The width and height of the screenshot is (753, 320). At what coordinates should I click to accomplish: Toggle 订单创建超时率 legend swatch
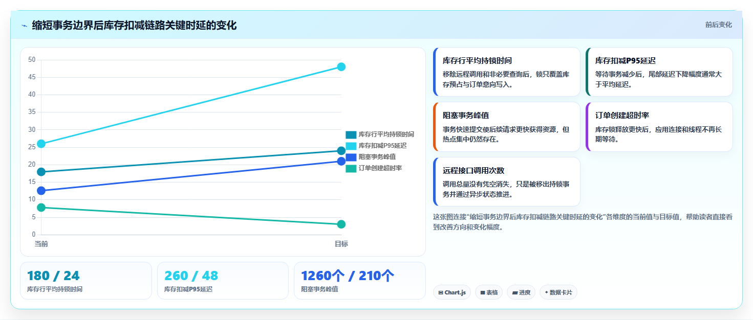(x=351, y=168)
